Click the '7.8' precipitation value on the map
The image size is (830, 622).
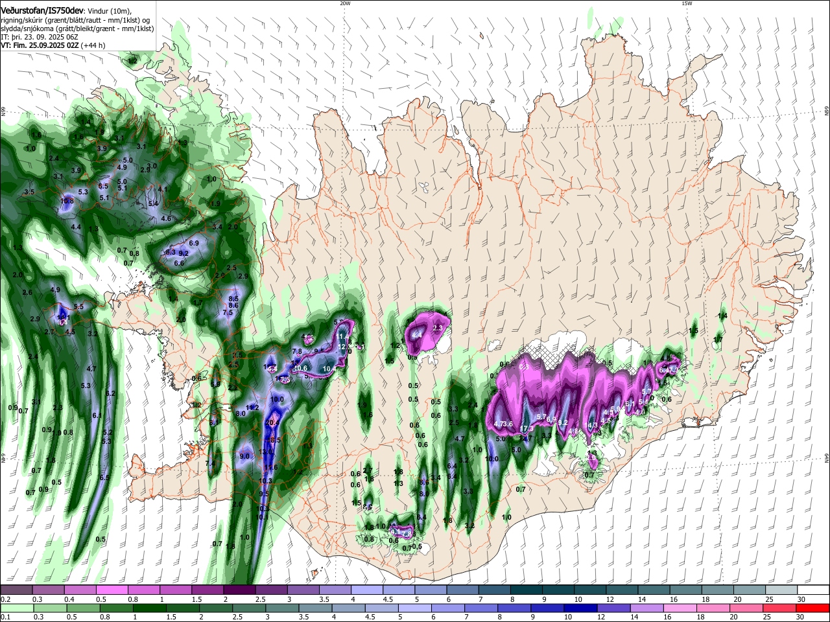tap(298, 352)
